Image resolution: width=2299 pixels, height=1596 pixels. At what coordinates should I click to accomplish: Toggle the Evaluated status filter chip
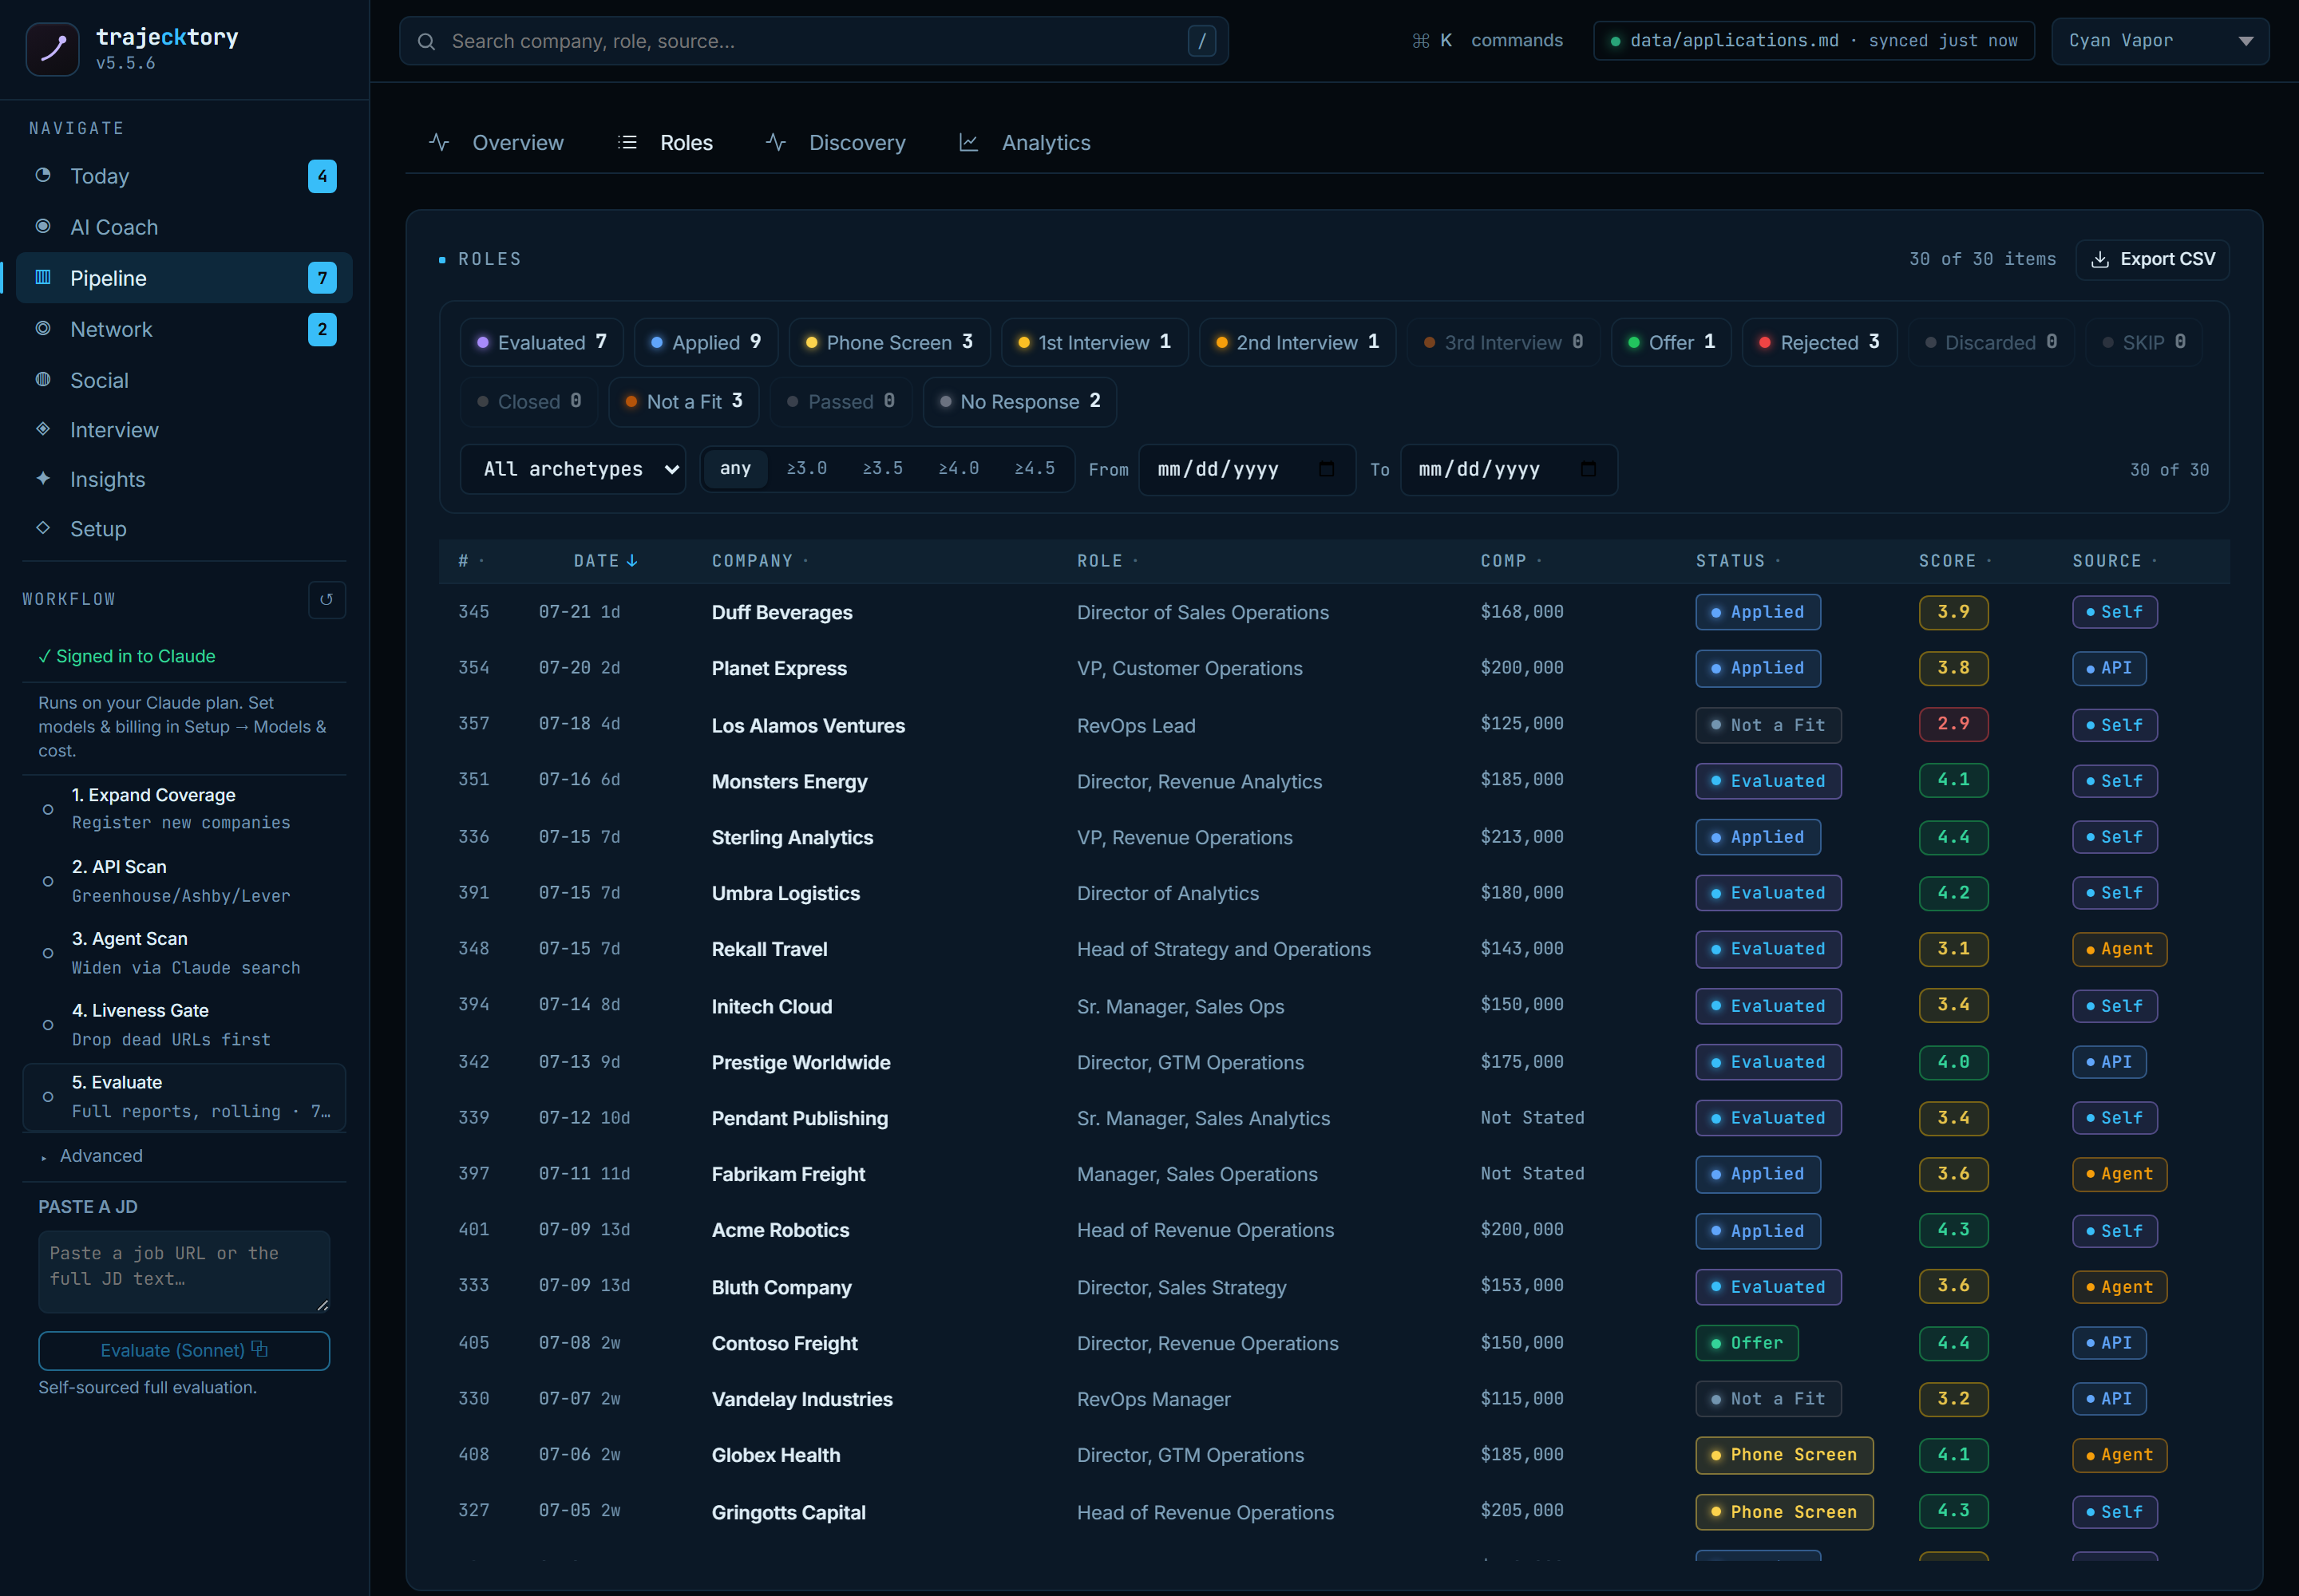click(x=541, y=342)
